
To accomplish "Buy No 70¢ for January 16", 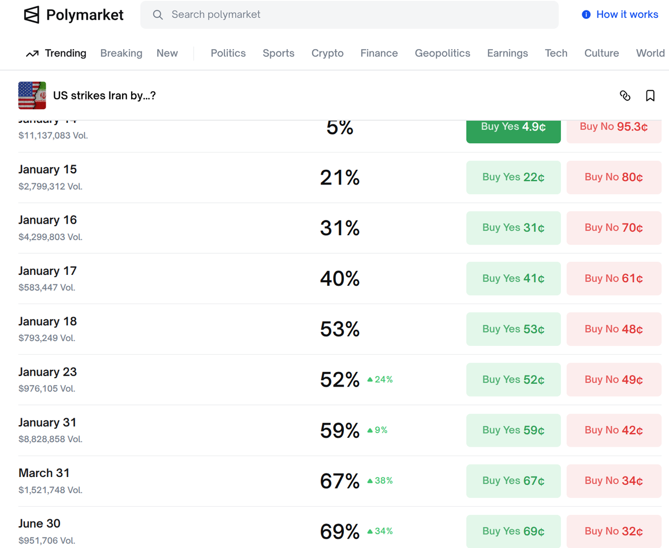I will (x=614, y=228).
